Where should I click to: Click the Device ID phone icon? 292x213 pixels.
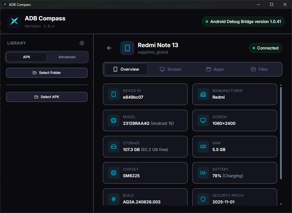(x=113, y=94)
